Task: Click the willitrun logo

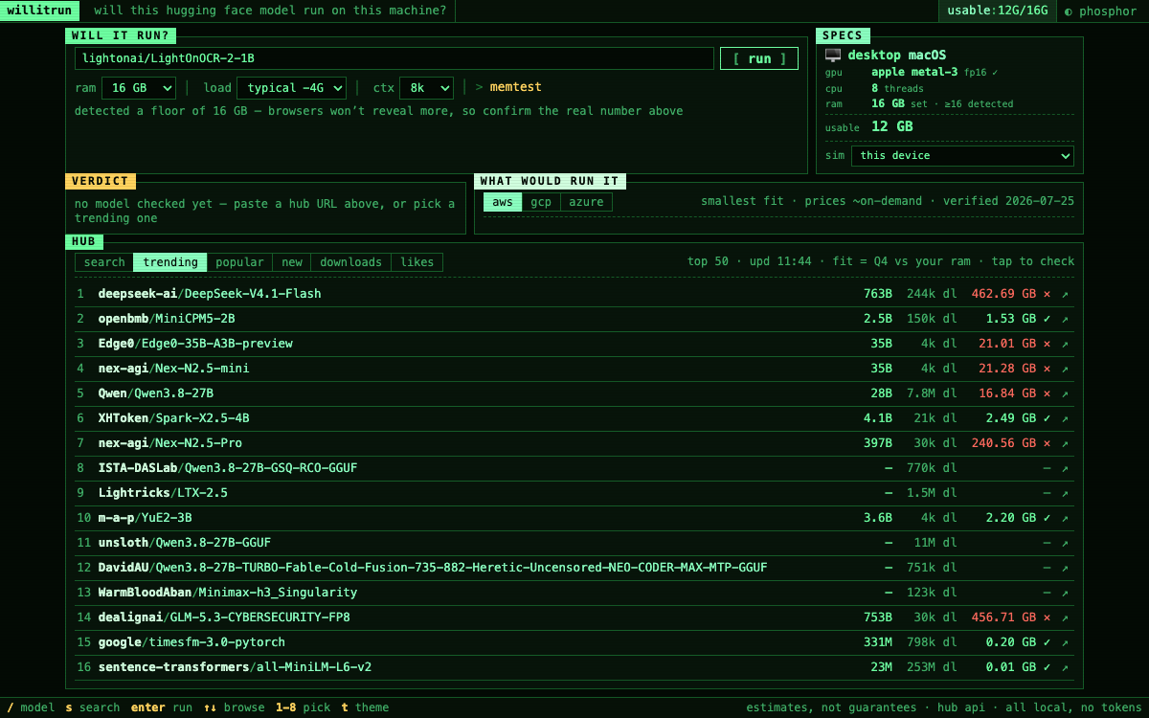Action: click(40, 11)
